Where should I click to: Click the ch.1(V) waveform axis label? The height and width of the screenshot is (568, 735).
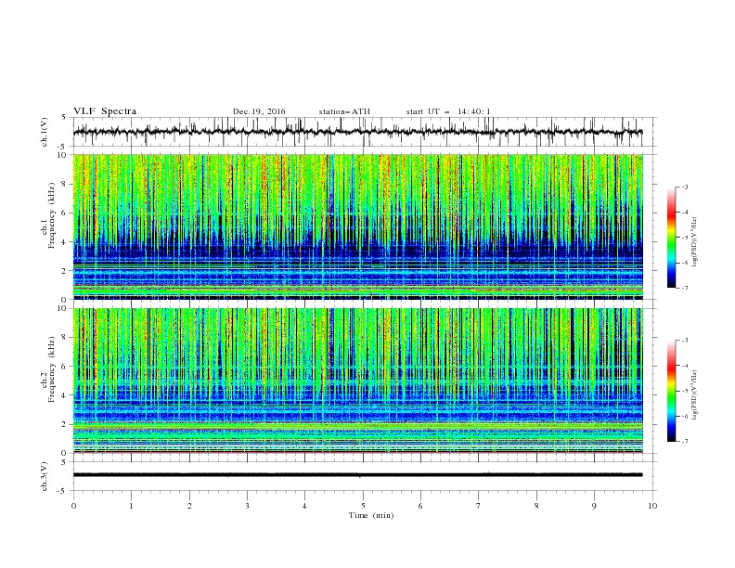coord(45,132)
